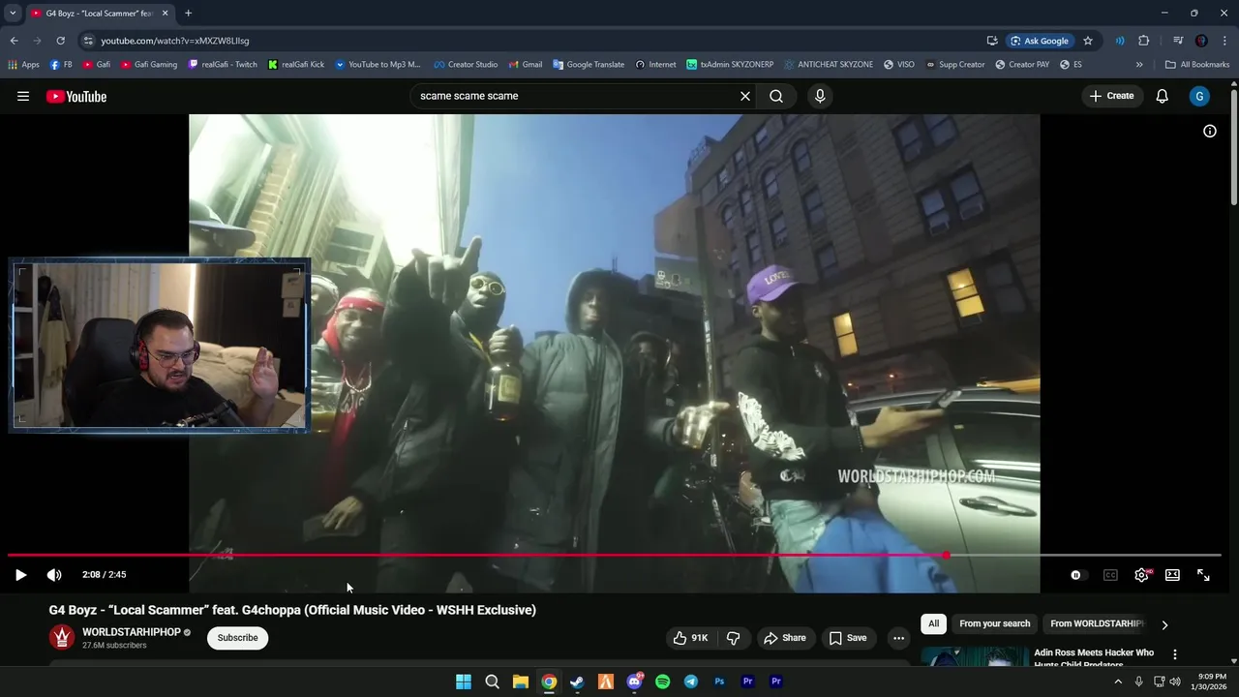Play the paused YouTube video

[x=20, y=575]
